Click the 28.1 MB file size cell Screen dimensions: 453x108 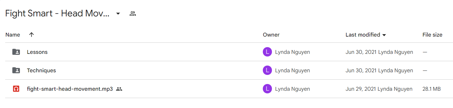click(432, 89)
